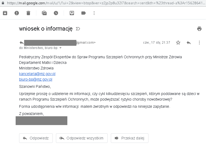This screenshot has width=206, height=149.
Task: Star this message
Action: pos(178,43)
